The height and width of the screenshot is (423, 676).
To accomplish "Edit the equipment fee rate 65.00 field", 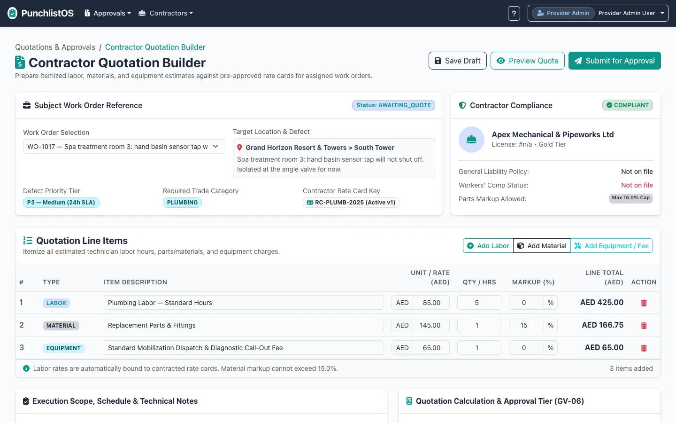I will tap(431, 348).
